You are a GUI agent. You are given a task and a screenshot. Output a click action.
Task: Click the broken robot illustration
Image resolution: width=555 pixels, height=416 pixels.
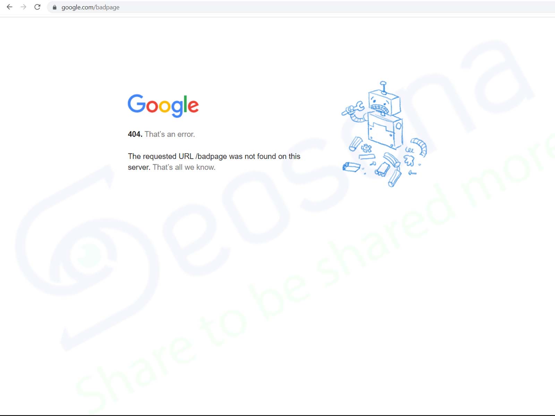click(384, 134)
